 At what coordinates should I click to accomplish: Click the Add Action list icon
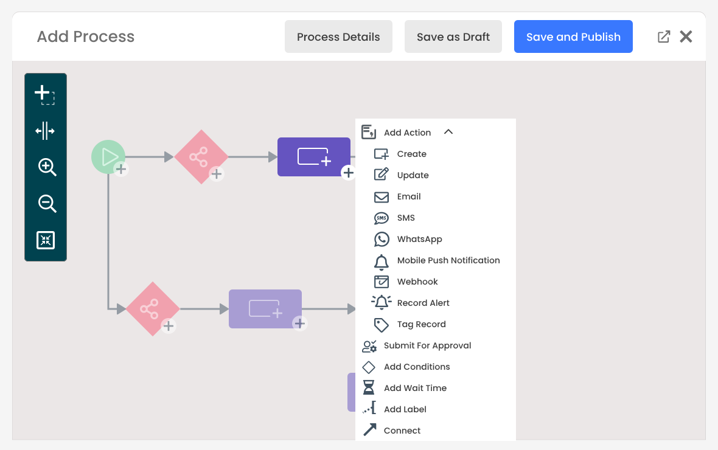pos(369,133)
